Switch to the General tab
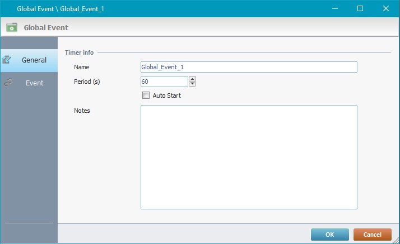The image size is (400, 244). [34, 60]
